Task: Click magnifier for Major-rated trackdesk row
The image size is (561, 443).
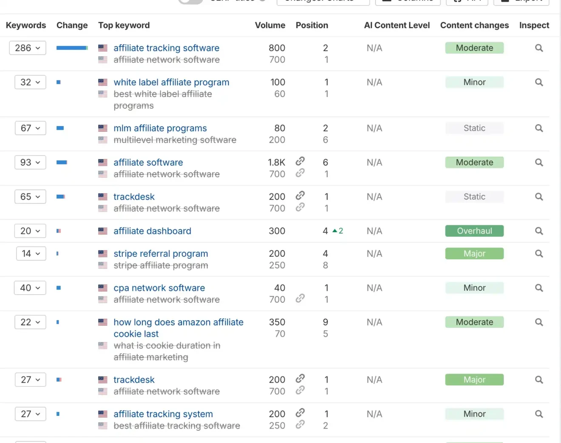Action: click(539, 380)
